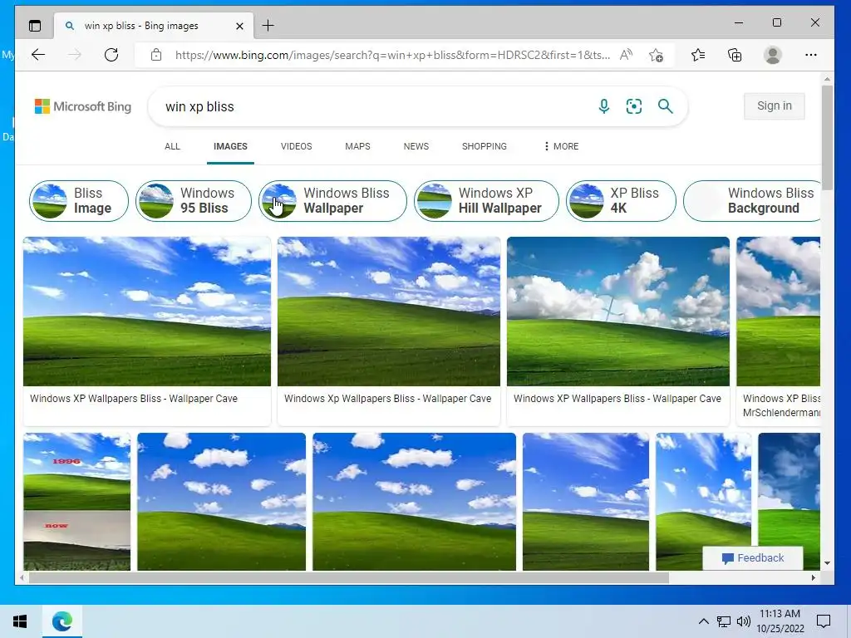Click the Feedback button
851x638 pixels.
coord(753,558)
